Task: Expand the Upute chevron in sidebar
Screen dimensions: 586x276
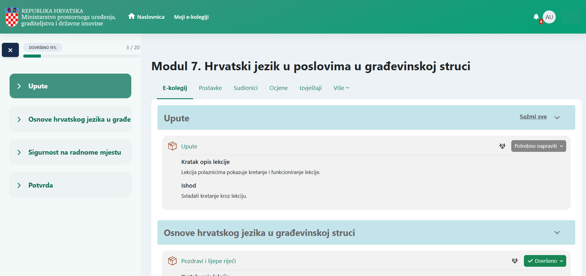Action: coord(19,86)
